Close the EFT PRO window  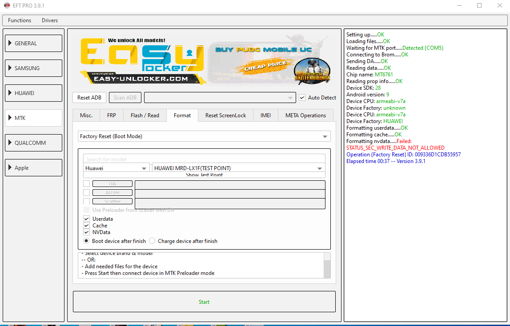click(500, 5)
